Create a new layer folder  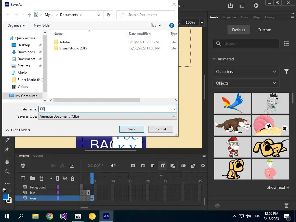point(32,178)
